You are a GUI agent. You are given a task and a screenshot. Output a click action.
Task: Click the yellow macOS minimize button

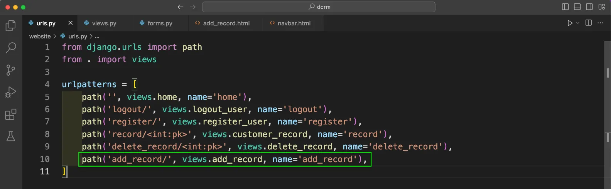tap(15, 7)
